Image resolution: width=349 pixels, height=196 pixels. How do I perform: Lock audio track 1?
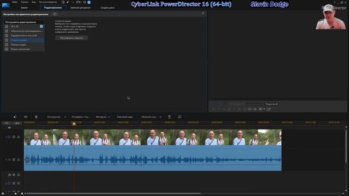19,160
